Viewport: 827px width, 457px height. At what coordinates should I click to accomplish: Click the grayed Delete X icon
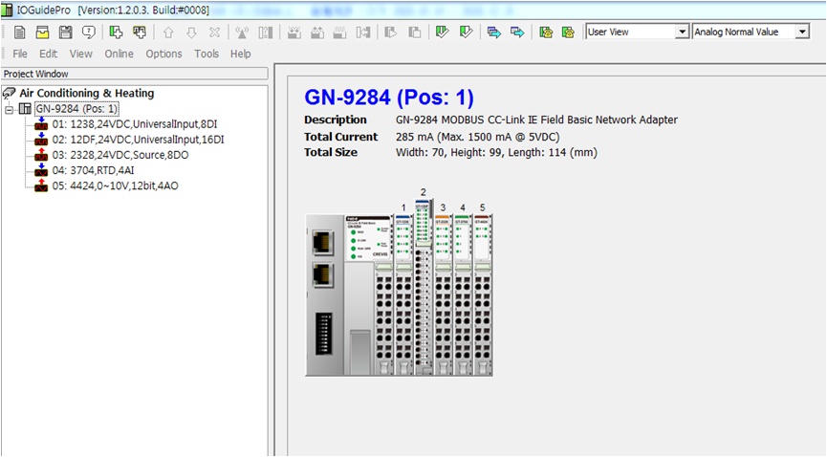click(214, 33)
